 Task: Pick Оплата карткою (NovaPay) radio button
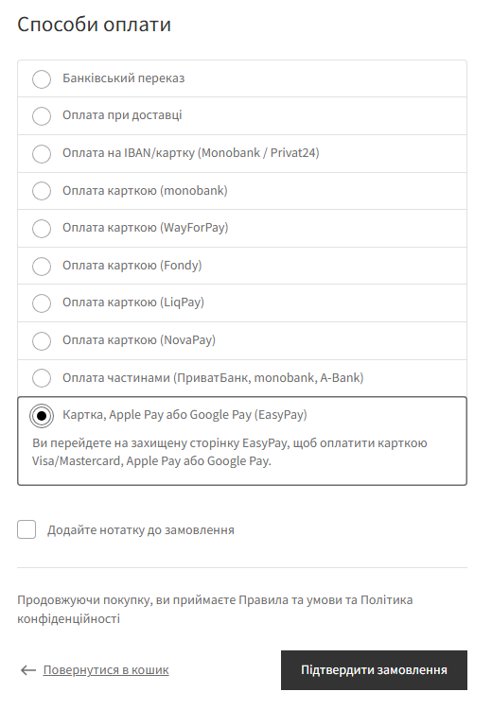(x=42, y=340)
